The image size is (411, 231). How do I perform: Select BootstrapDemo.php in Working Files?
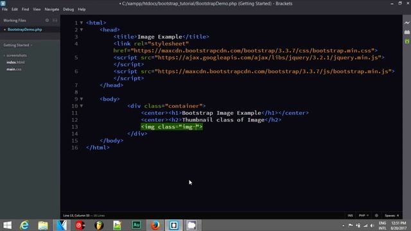tap(24, 30)
